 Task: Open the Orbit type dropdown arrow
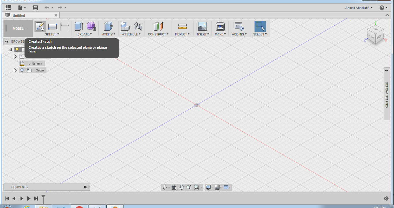(x=169, y=188)
